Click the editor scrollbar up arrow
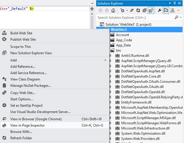 (x=92, y=14)
